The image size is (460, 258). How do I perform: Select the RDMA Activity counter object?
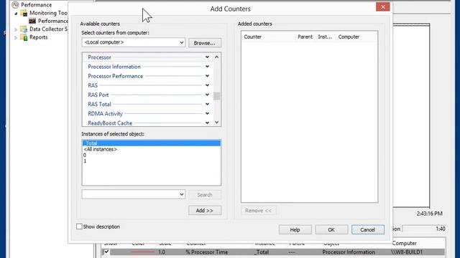[x=105, y=113]
